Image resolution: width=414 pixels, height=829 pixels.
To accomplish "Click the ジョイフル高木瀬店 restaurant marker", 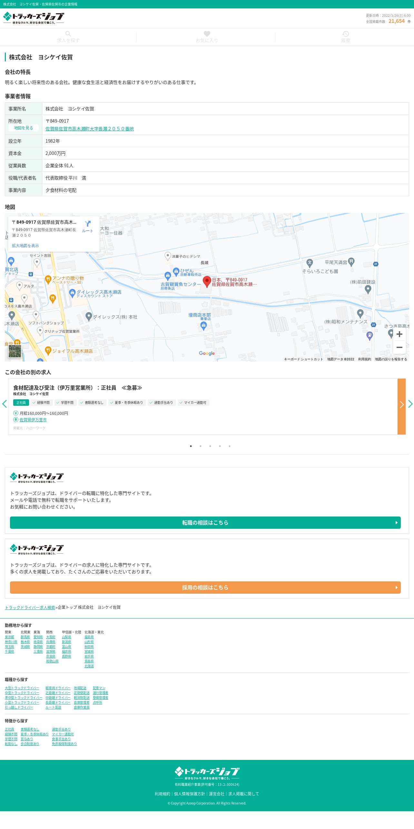I will (x=48, y=351).
